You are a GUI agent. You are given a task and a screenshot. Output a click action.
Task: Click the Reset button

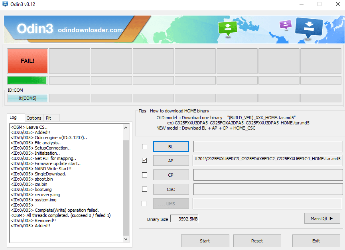point(257,241)
